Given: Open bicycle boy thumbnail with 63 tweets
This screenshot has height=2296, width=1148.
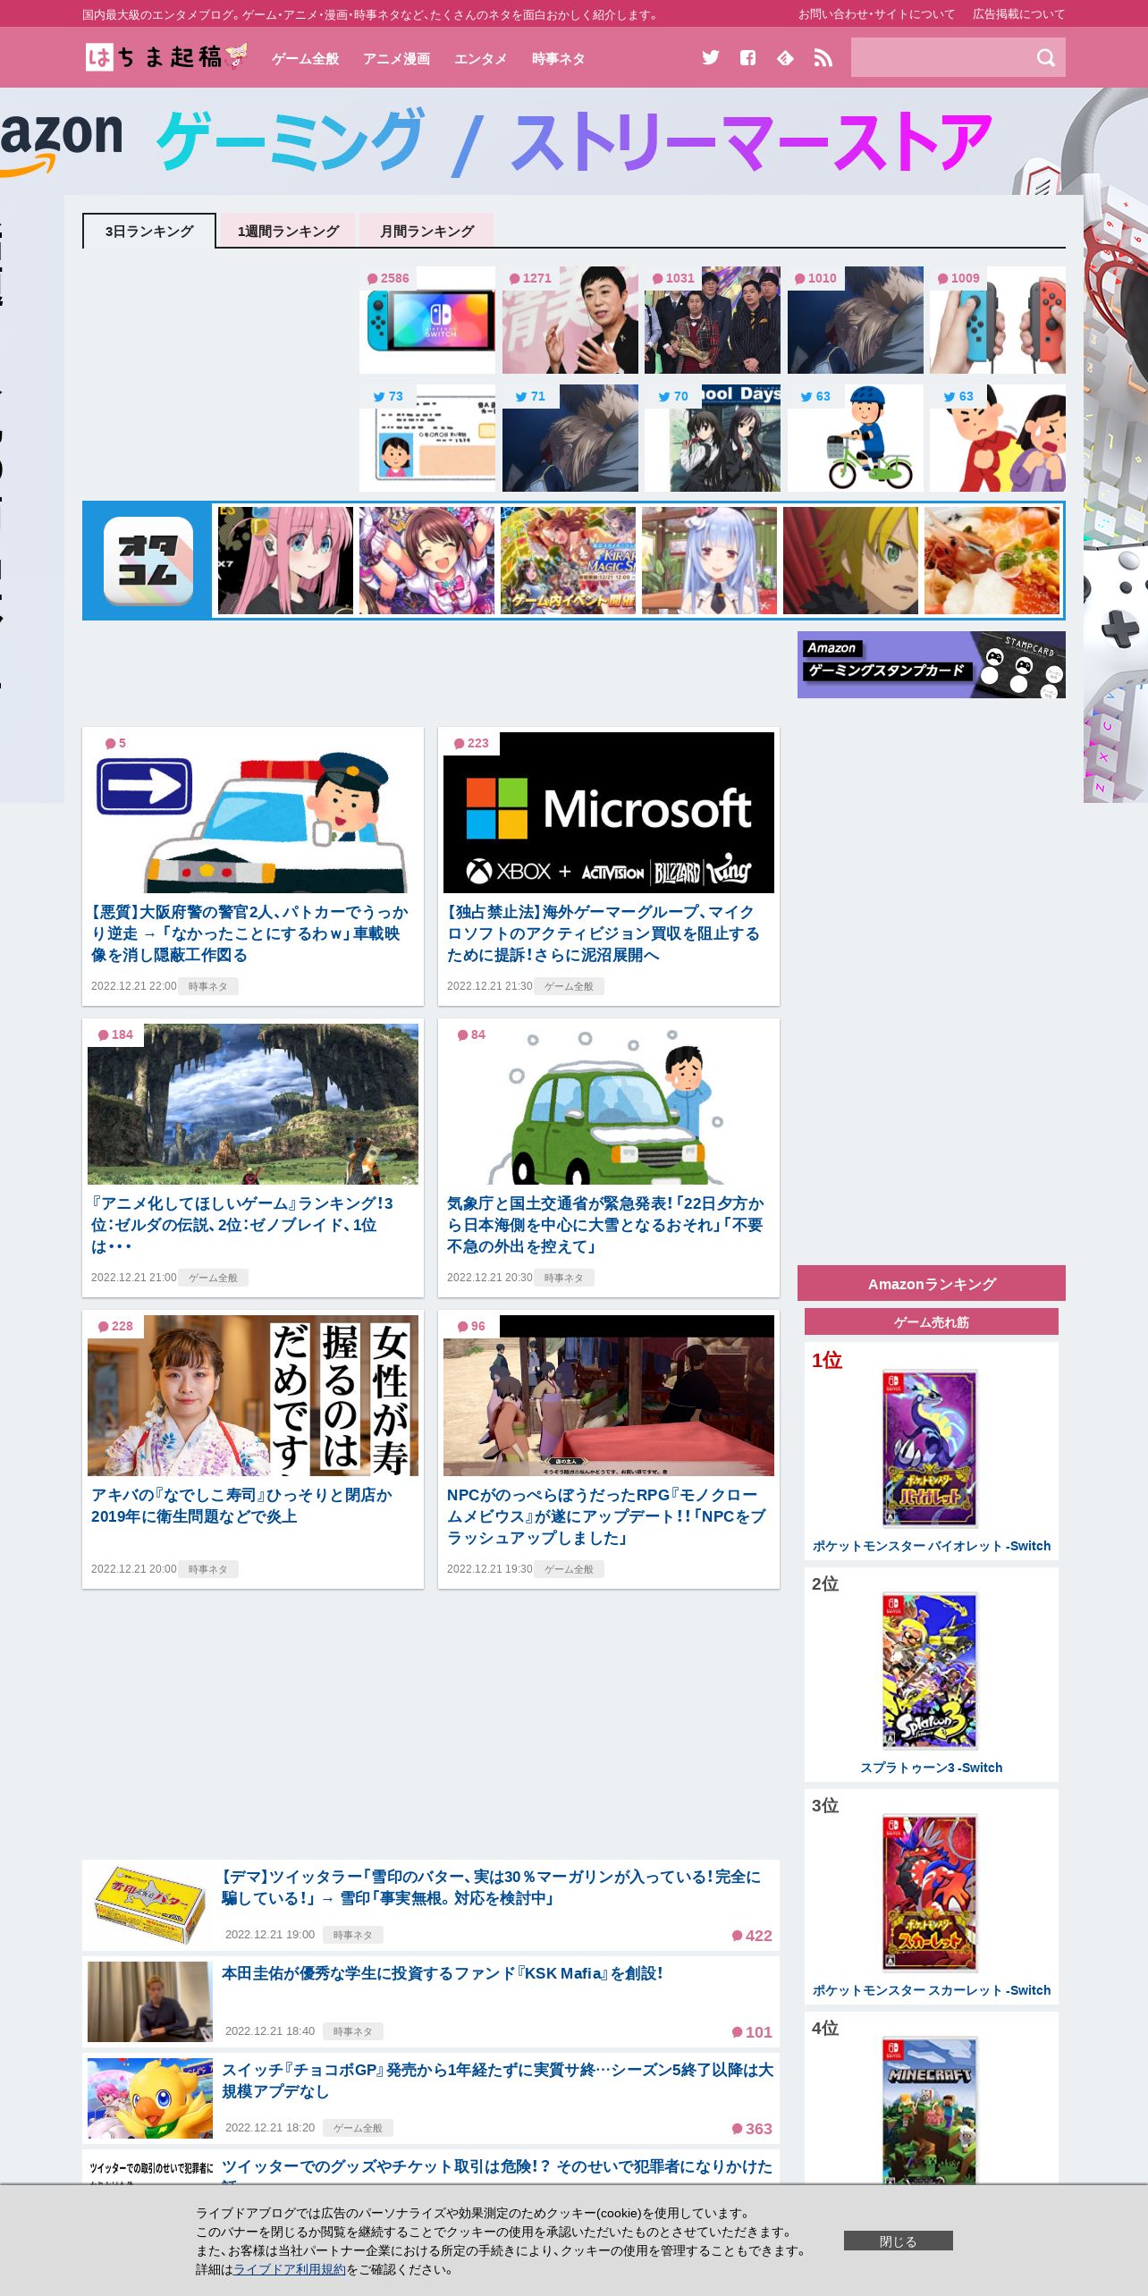Looking at the screenshot, I should [x=856, y=438].
